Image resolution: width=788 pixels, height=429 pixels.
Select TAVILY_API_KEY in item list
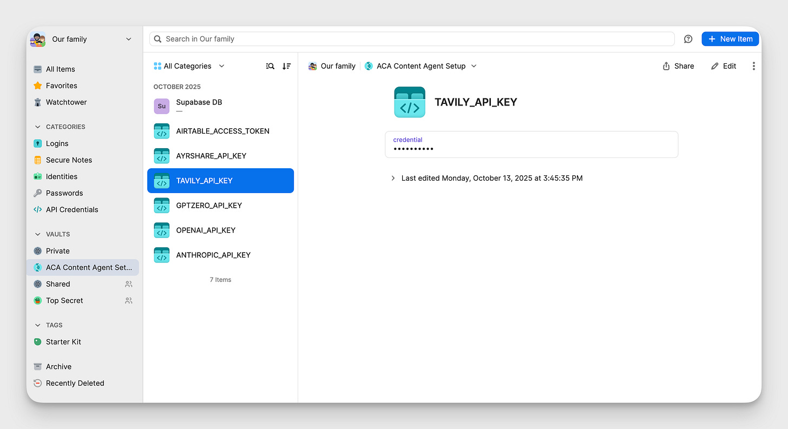pyautogui.click(x=220, y=181)
